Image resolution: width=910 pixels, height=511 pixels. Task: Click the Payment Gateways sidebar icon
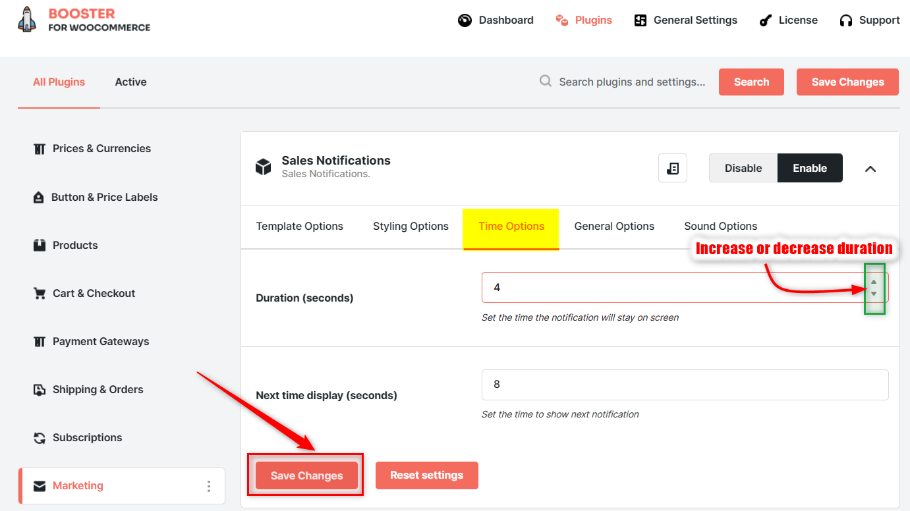40,342
